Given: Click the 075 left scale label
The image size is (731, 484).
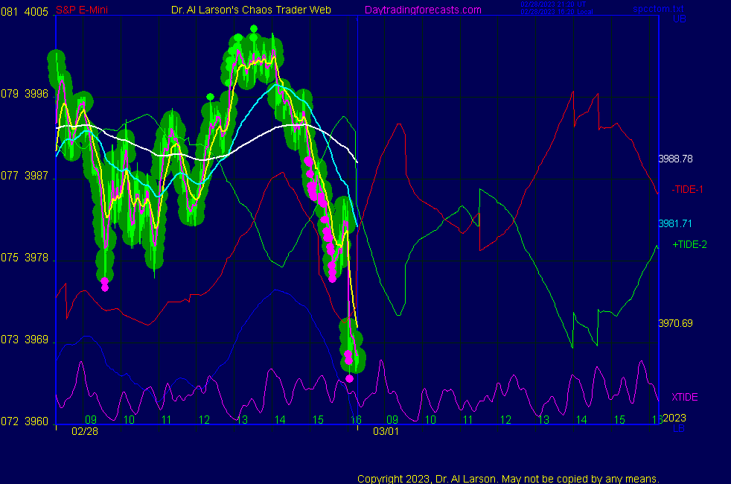Looking at the screenshot, I should pos(10,258).
